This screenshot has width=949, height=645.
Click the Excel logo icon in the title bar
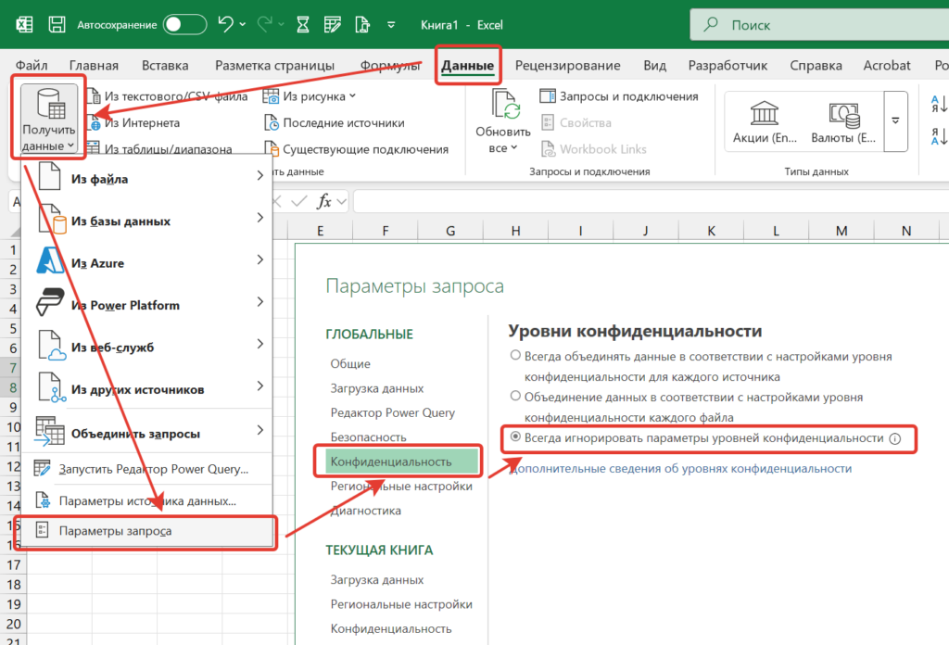point(24,25)
